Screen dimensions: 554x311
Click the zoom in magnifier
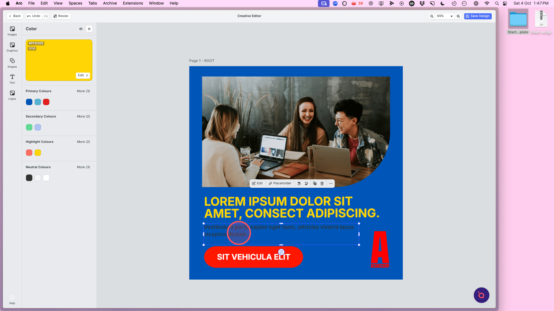click(458, 16)
